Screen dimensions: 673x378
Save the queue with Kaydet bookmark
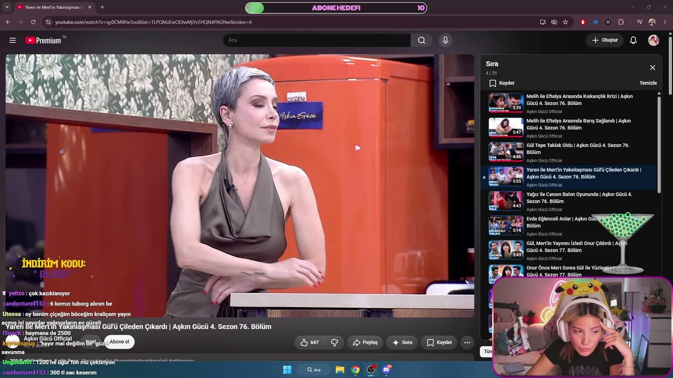click(502, 83)
